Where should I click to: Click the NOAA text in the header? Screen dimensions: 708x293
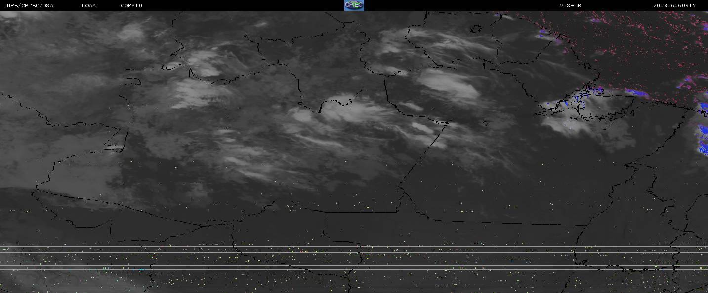tap(89, 5)
